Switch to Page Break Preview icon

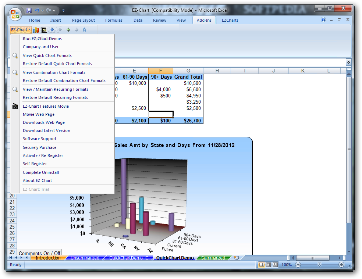tap(275, 265)
